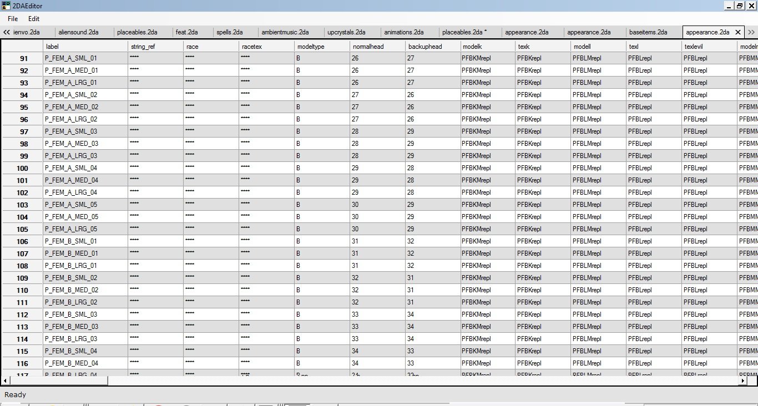Viewport: 758px width, 406px height.
Task: Select row header 91
Action: [x=23, y=58]
